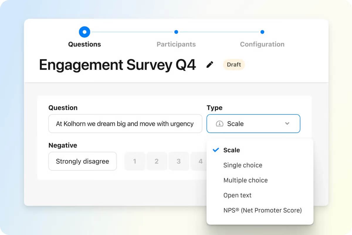Select scale value 1
Image resolution: width=352 pixels, height=235 pixels.
pyautogui.click(x=135, y=161)
